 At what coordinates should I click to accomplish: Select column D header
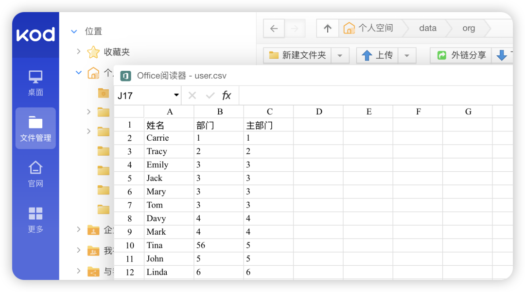pyautogui.click(x=319, y=112)
